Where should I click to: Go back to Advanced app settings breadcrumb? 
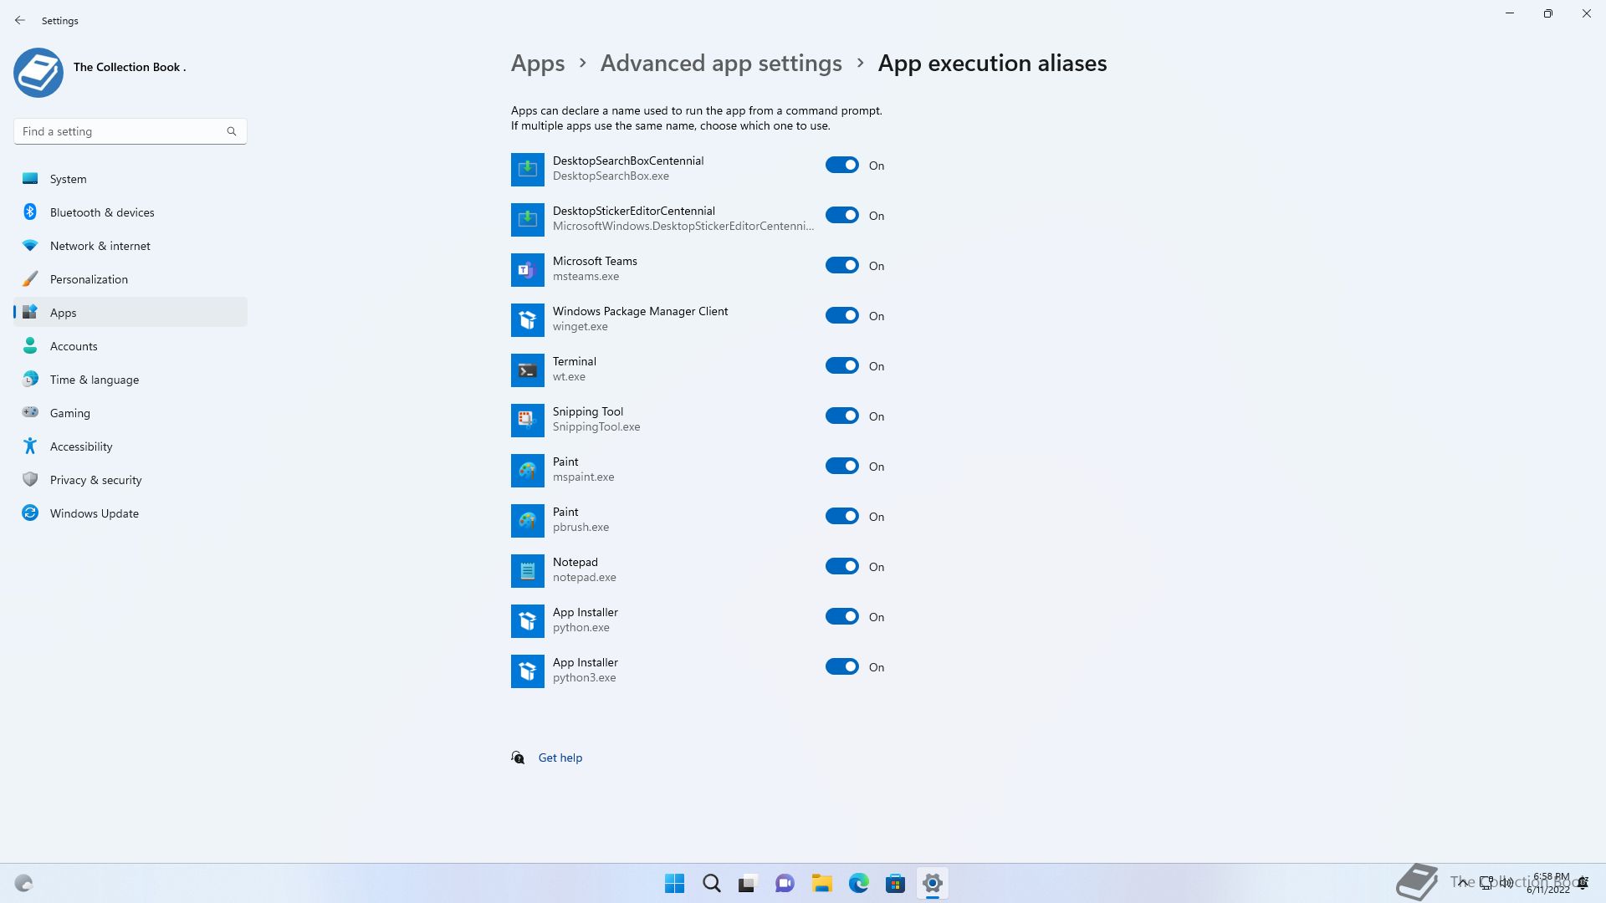pyautogui.click(x=721, y=64)
